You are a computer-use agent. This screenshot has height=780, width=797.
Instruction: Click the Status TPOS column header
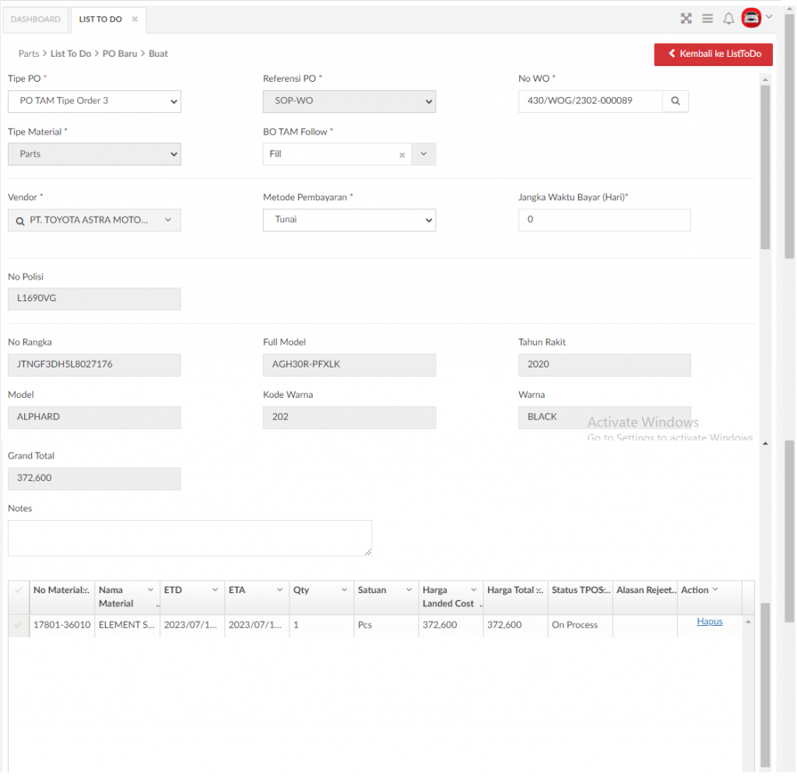pyautogui.click(x=581, y=598)
